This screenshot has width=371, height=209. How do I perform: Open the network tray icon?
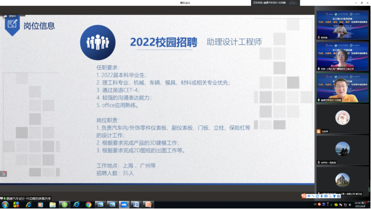[x=345, y=205]
